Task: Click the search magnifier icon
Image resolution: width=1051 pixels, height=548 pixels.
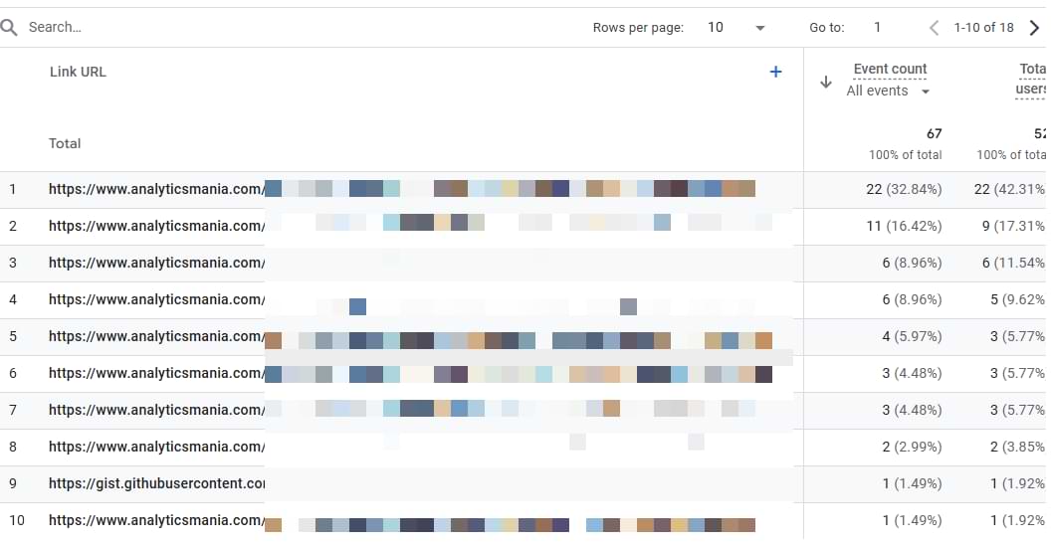Action: point(9,28)
